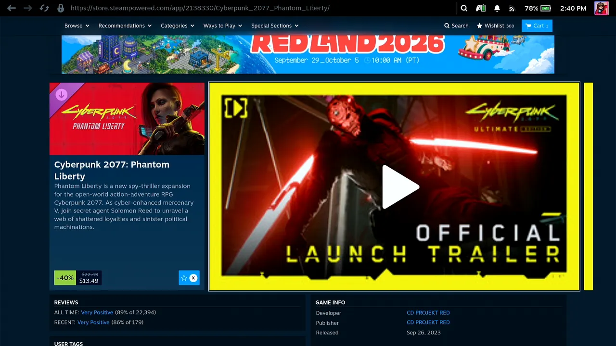Open the Cart button
616x346 pixels.
click(x=537, y=25)
